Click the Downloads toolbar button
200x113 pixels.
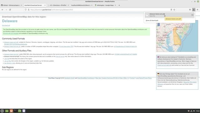tap(194, 10)
